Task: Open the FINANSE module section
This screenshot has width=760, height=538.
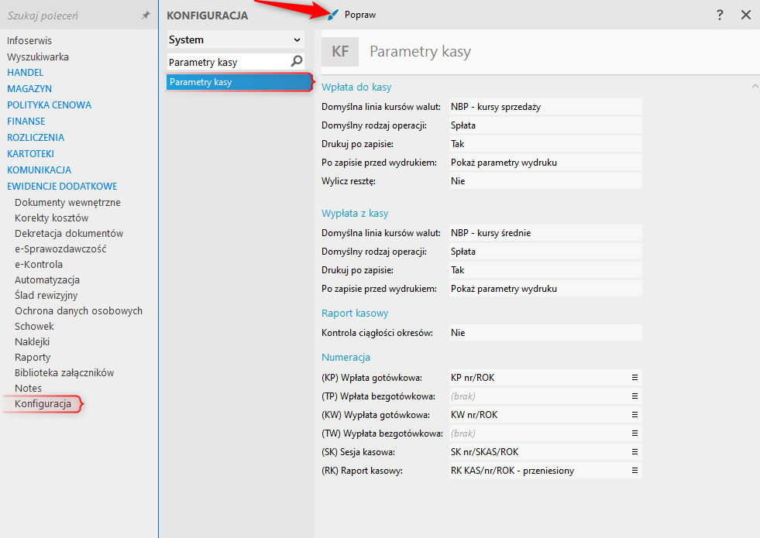Action: pos(26,122)
